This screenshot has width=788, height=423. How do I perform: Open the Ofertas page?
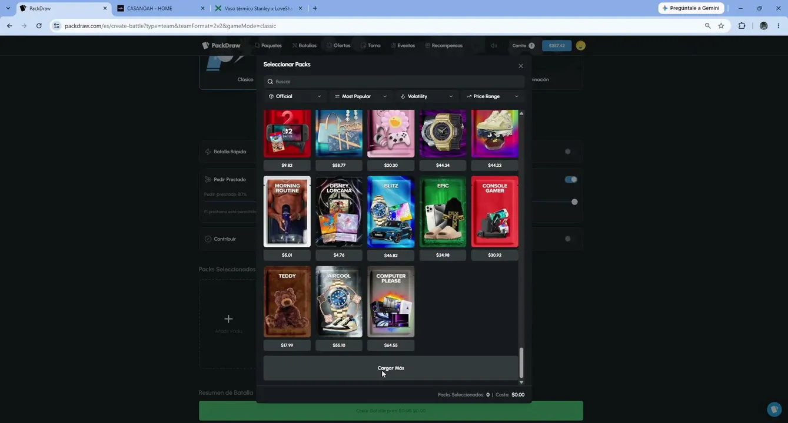(x=338, y=45)
